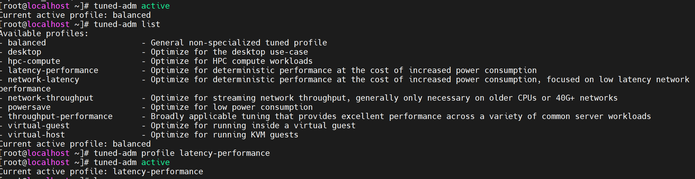Click the 'General non-specialized tuned profile' description
This screenshot has height=179, width=695.
tap(239, 43)
